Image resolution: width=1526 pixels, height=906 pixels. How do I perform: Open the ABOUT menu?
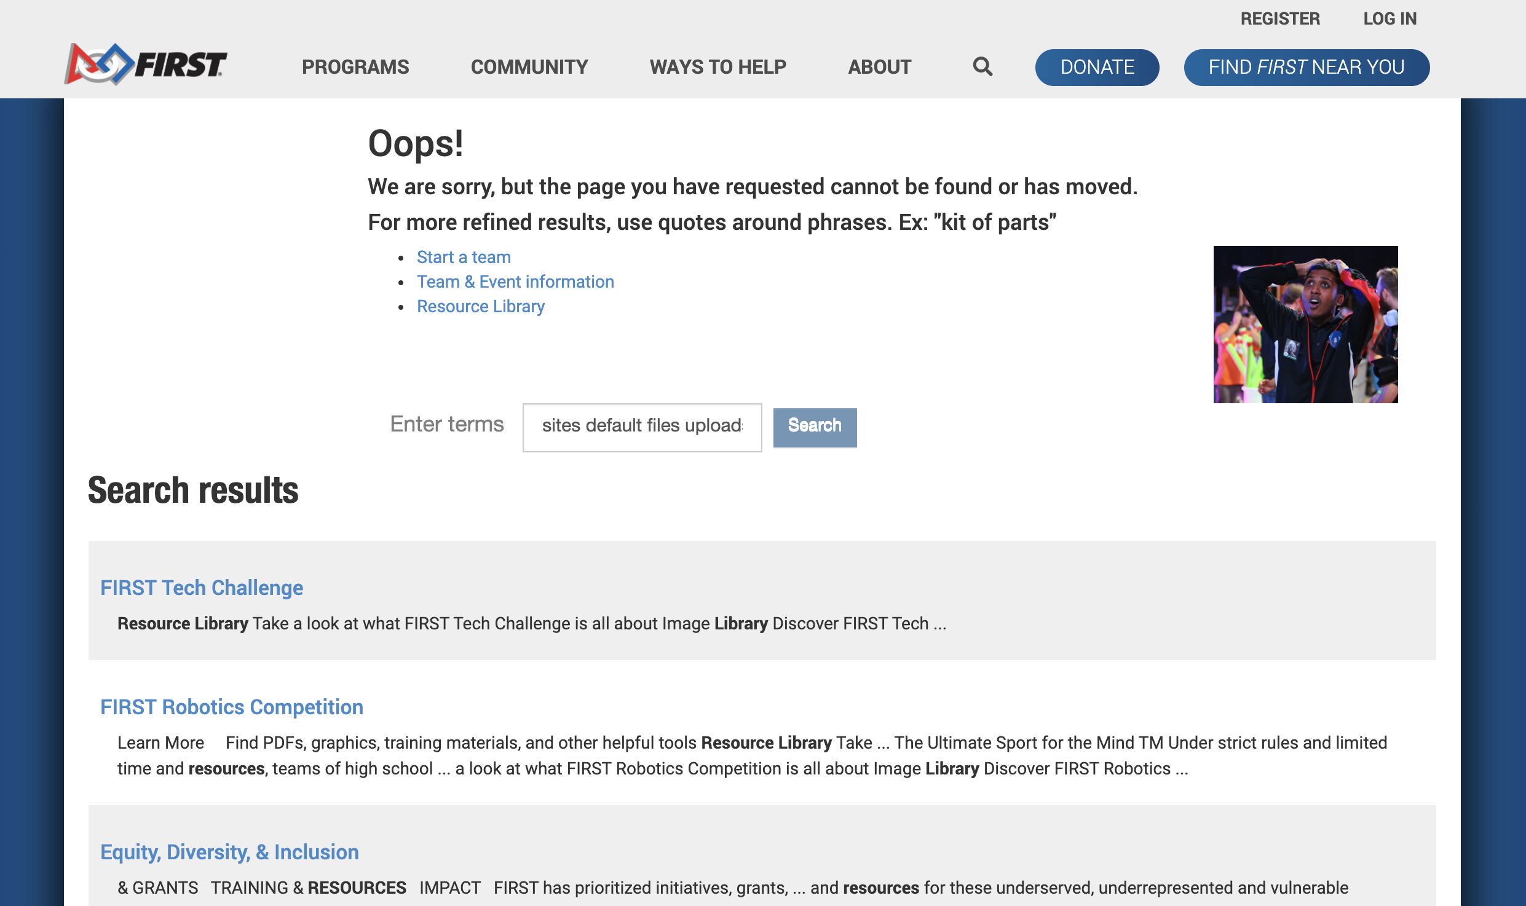[x=880, y=66]
